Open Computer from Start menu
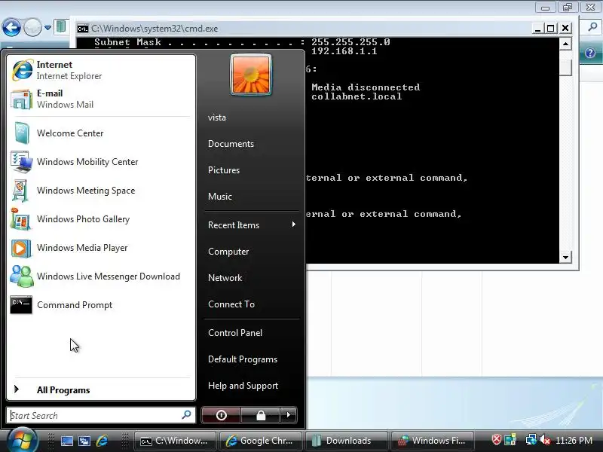The image size is (603, 452). pyautogui.click(x=228, y=252)
